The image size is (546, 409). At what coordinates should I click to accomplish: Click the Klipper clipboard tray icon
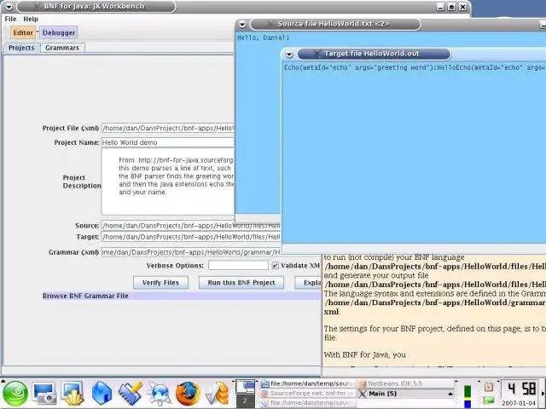489,387
